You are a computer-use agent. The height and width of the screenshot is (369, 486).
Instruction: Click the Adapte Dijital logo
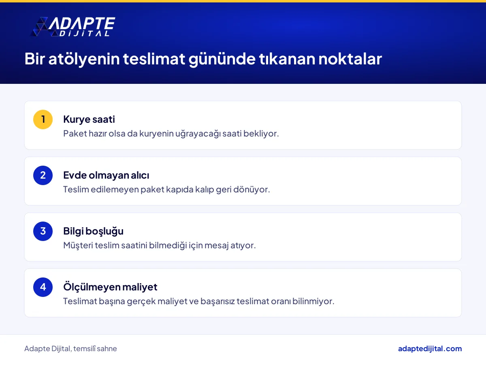[x=72, y=27]
